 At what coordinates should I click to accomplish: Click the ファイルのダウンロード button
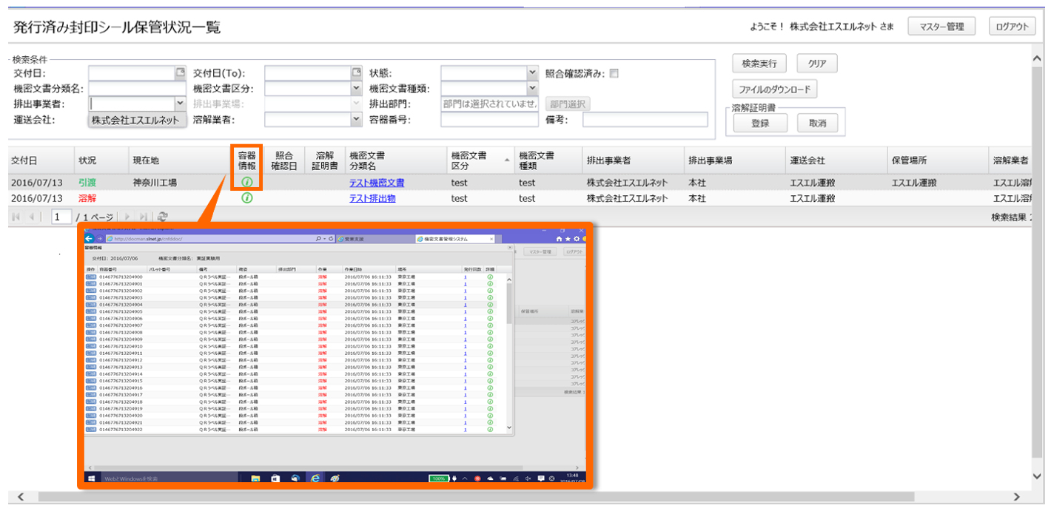click(774, 89)
